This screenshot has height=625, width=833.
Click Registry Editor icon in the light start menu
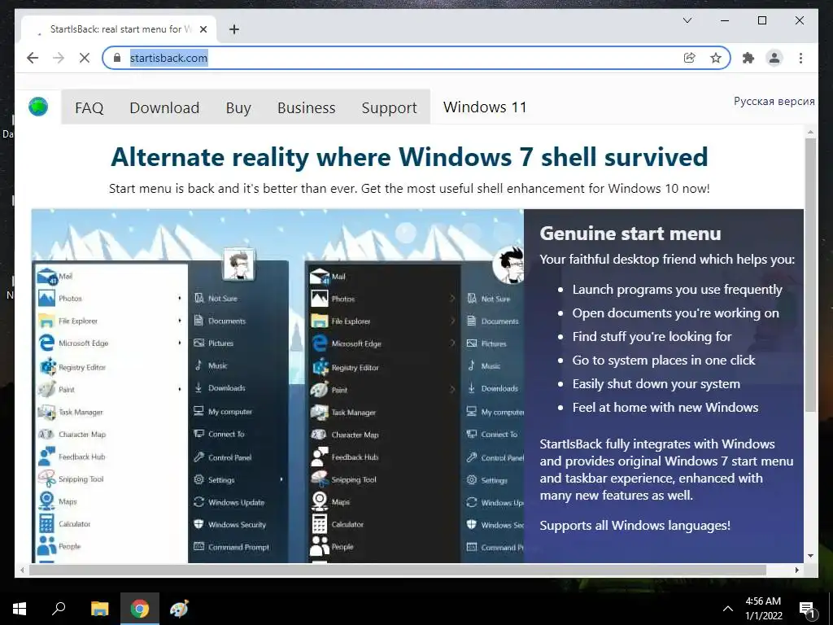(x=47, y=366)
